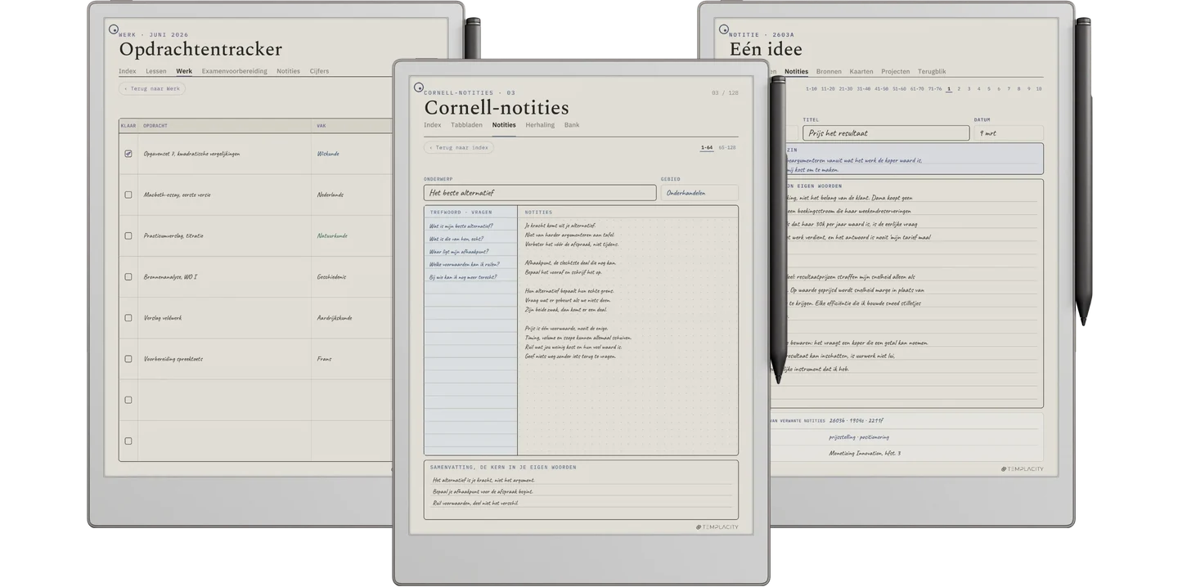Mark Practicumverslag, titratie as done
This screenshot has width=1178, height=587.
pyautogui.click(x=128, y=235)
